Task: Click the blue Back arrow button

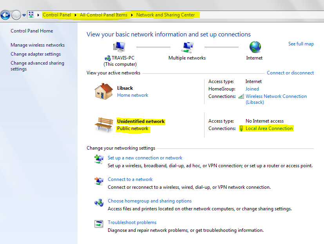Action: (x=5, y=15)
